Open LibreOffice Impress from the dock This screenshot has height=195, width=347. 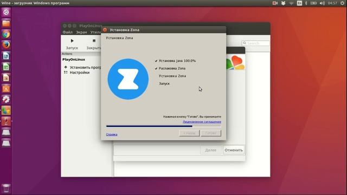pyautogui.click(x=6, y=77)
